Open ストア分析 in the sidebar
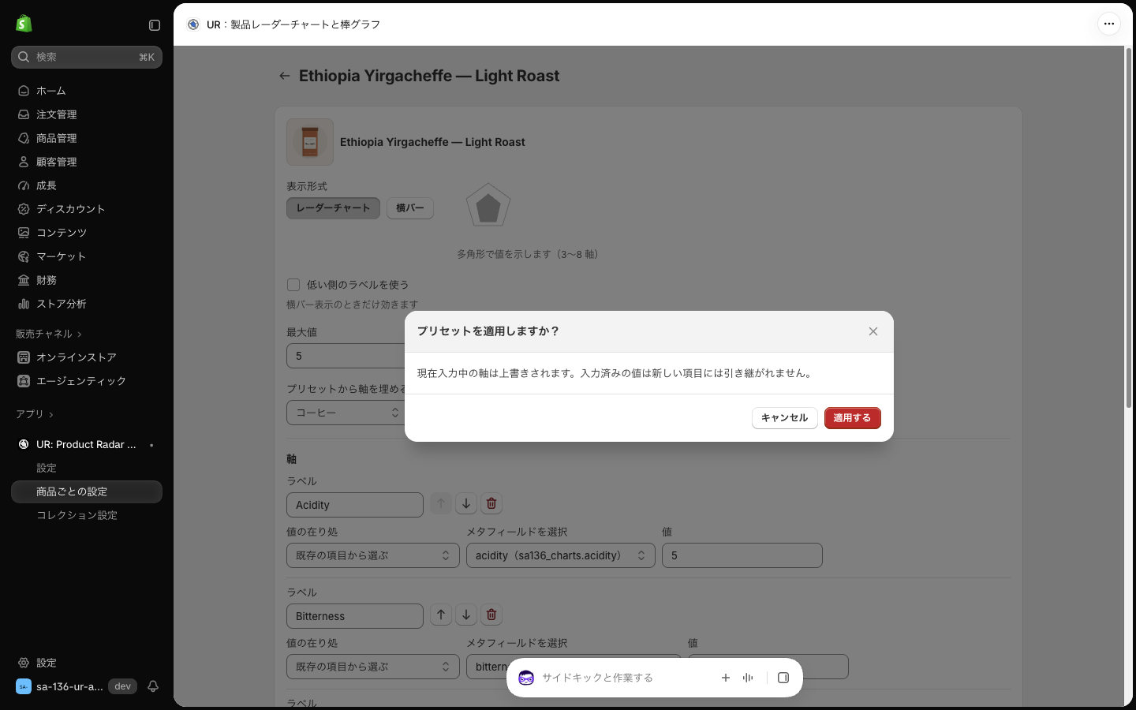1136x710 pixels. click(x=87, y=304)
